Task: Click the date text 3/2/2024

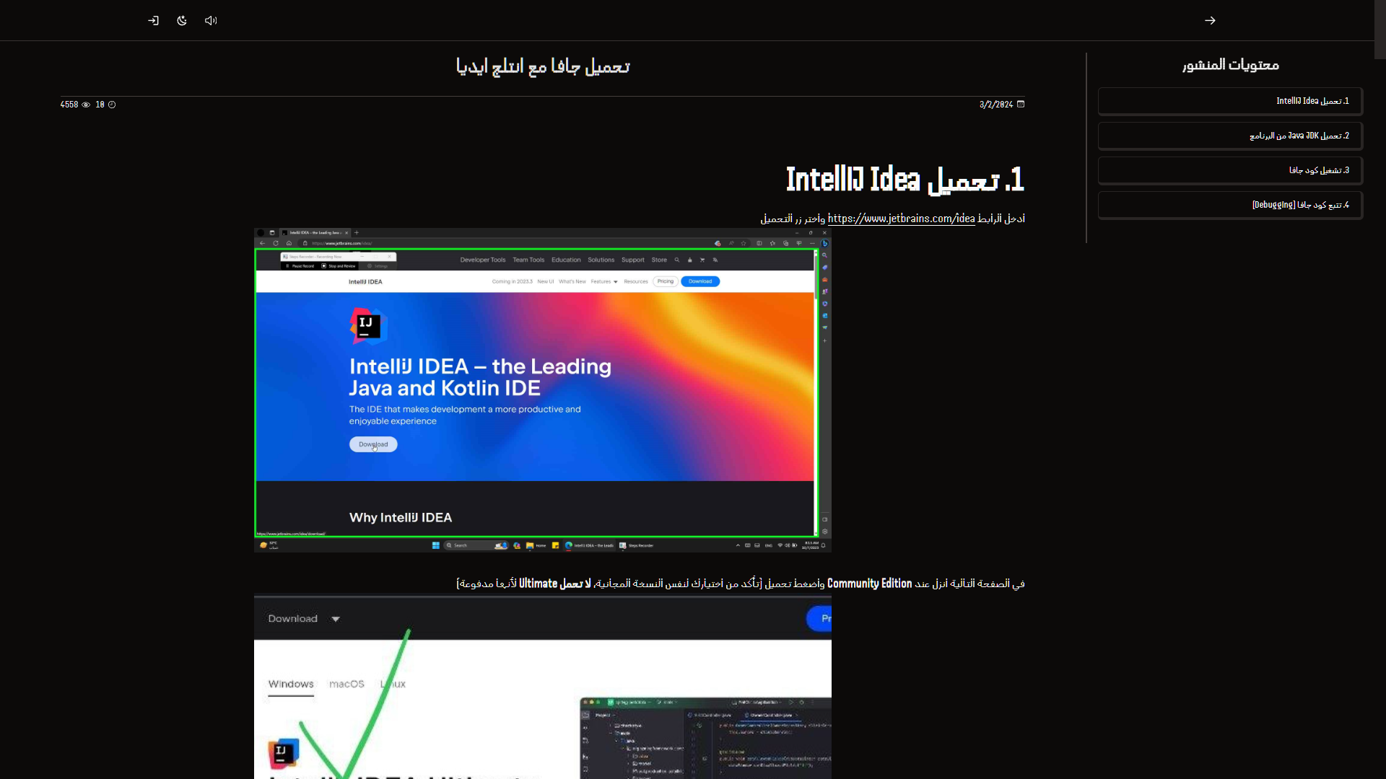Action: point(996,105)
